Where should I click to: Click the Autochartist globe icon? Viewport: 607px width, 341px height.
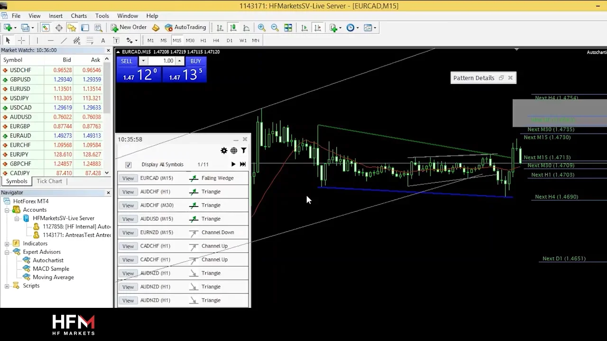pyautogui.click(x=234, y=151)
